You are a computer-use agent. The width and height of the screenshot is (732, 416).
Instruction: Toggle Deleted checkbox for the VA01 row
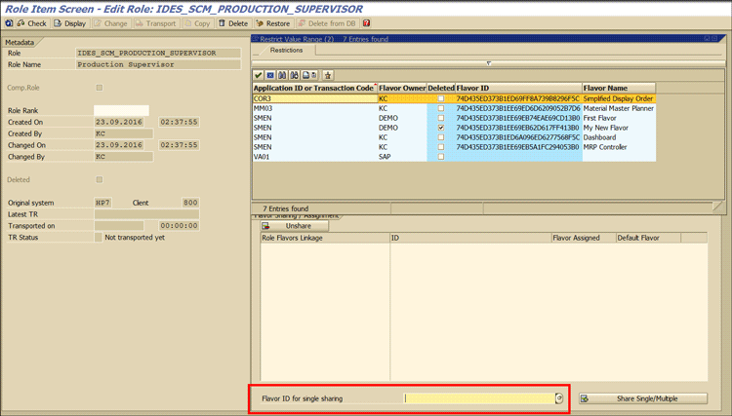(441, 157)
